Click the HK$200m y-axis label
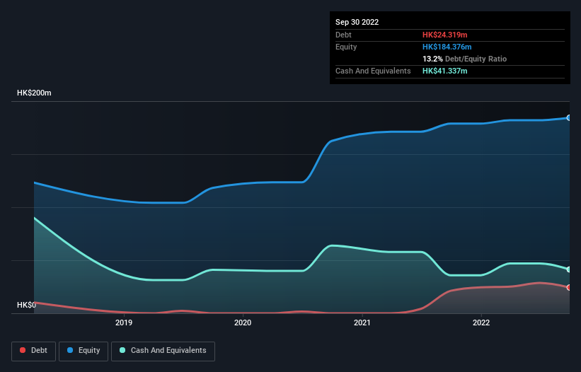The height and width of the screenshot is (372, 581). click(x=34, y=93)
